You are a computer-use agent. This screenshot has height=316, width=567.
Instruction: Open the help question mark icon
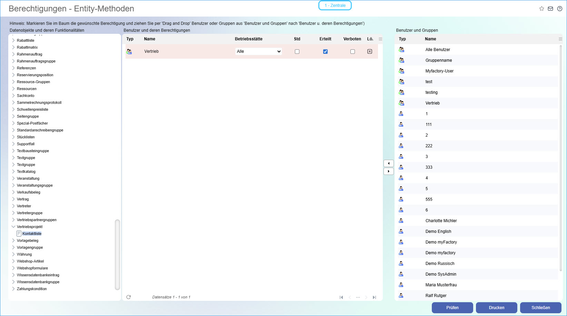coord(560,9)
